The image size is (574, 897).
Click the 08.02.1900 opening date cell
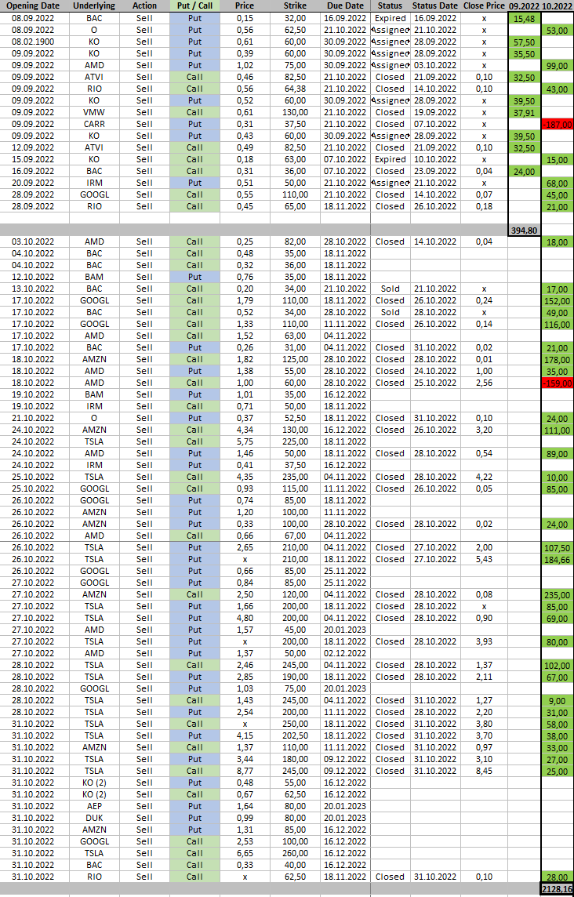click(33, 42)
